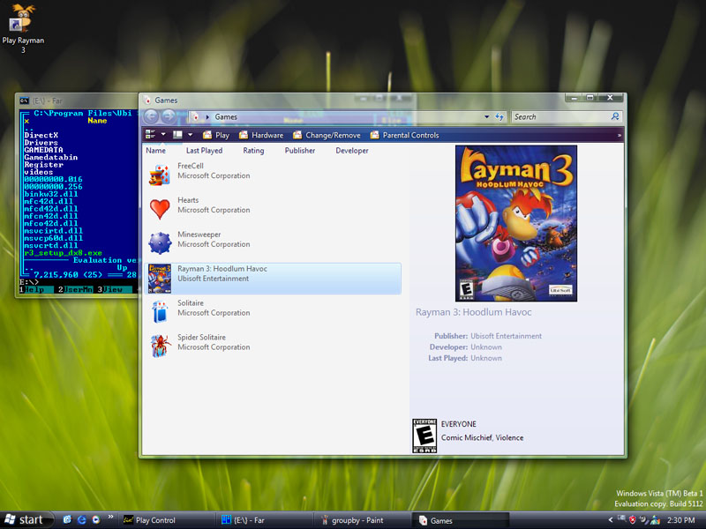The height and width of the screenshot is (529, 706).
Task: Click the ESRB Everyone rating icon
Action: click(424, 436)
